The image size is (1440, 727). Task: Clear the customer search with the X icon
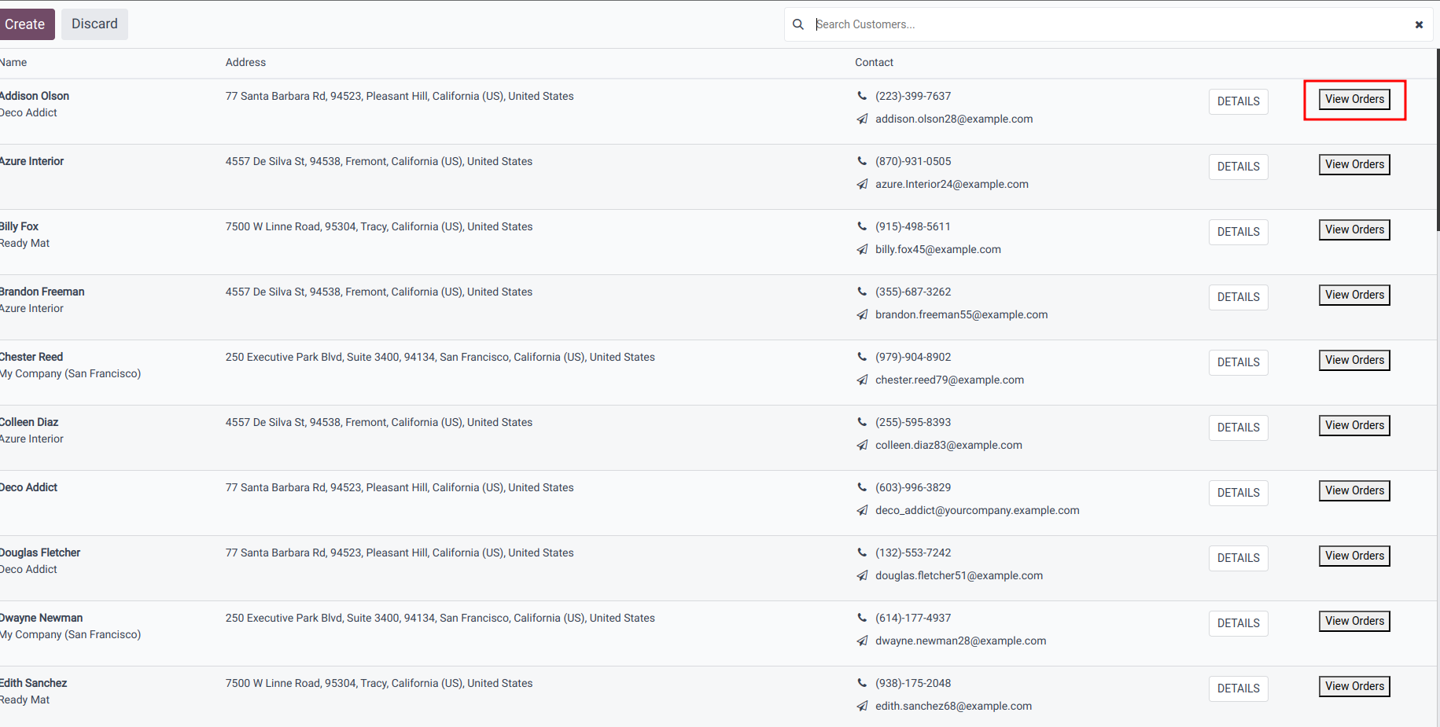(1419, 24)
